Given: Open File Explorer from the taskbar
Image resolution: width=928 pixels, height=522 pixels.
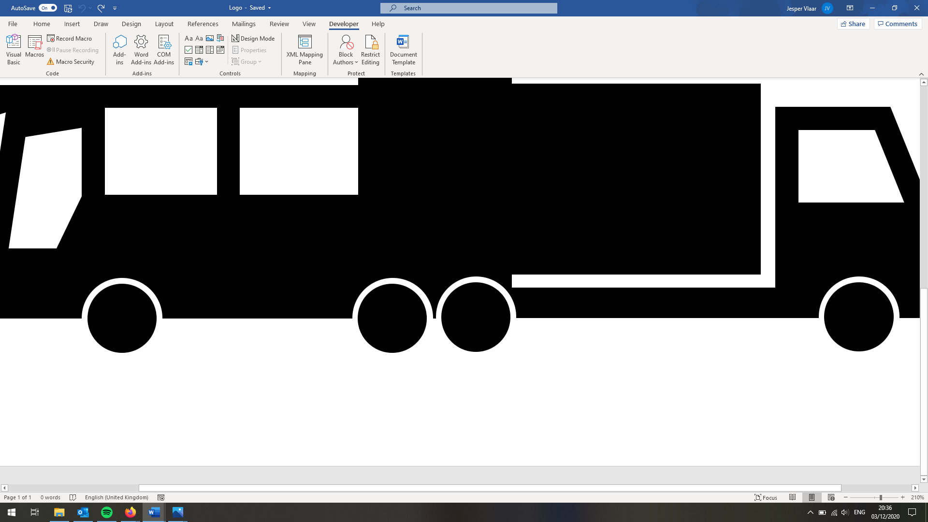Looking at the screenshot, I should [x=59, y=512].
